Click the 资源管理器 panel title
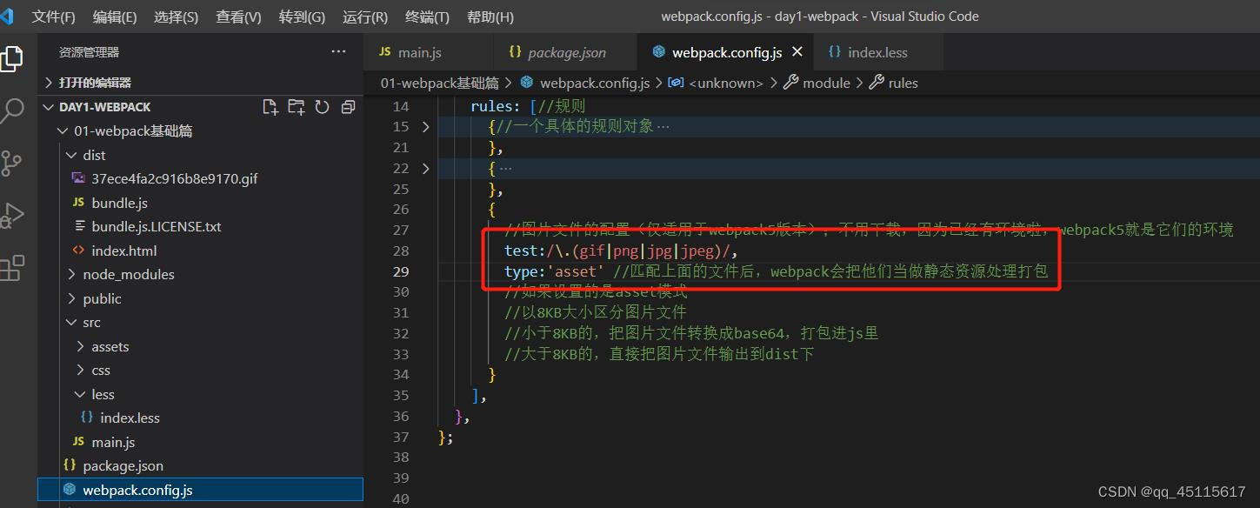Image resolution: width=1260 pixels, height=508 pixels. 90,52
